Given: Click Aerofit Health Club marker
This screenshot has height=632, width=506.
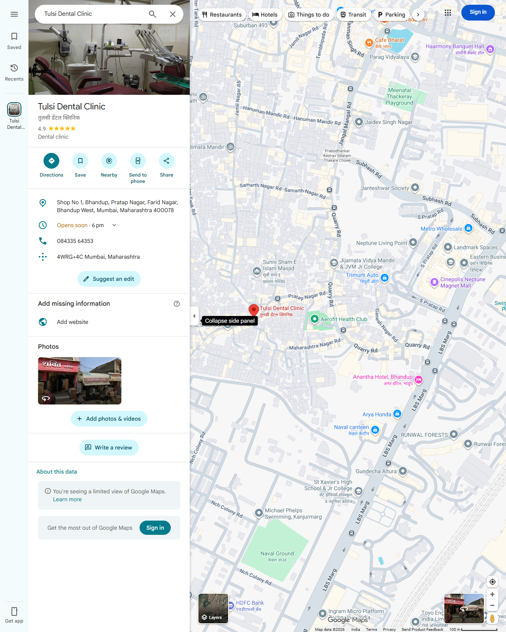Looking at the screenshot, I should [x=314, y=319].
